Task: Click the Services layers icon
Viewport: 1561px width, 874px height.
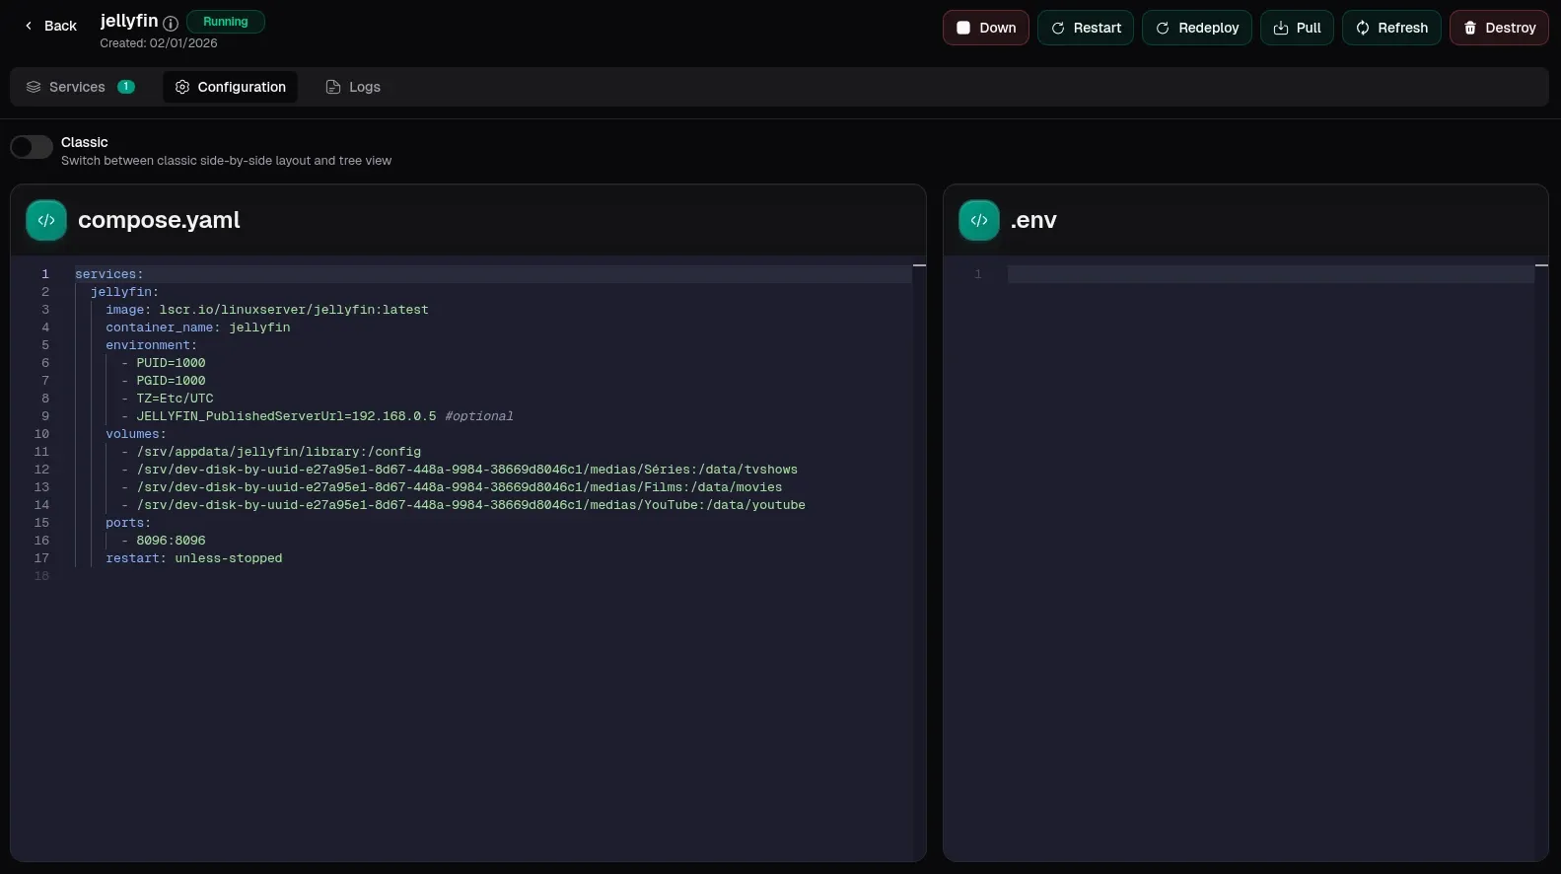Action: (x=34, y=87)
